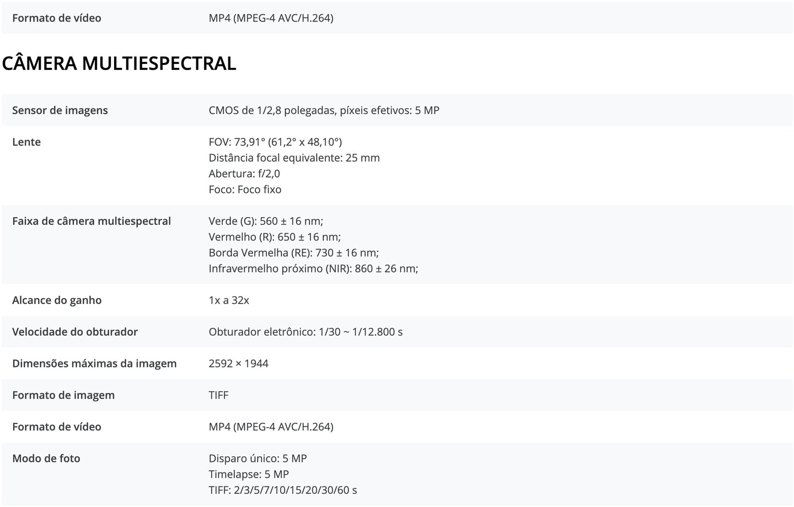
Task: Click the Velocidade do obturador label
Action: (75, 332)
